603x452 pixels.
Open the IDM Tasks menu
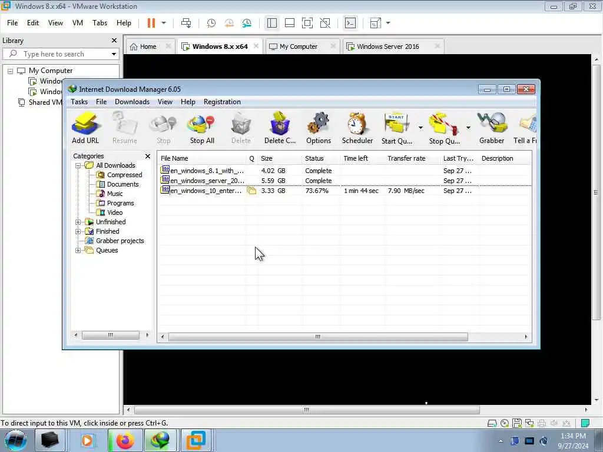coord(79,102)
